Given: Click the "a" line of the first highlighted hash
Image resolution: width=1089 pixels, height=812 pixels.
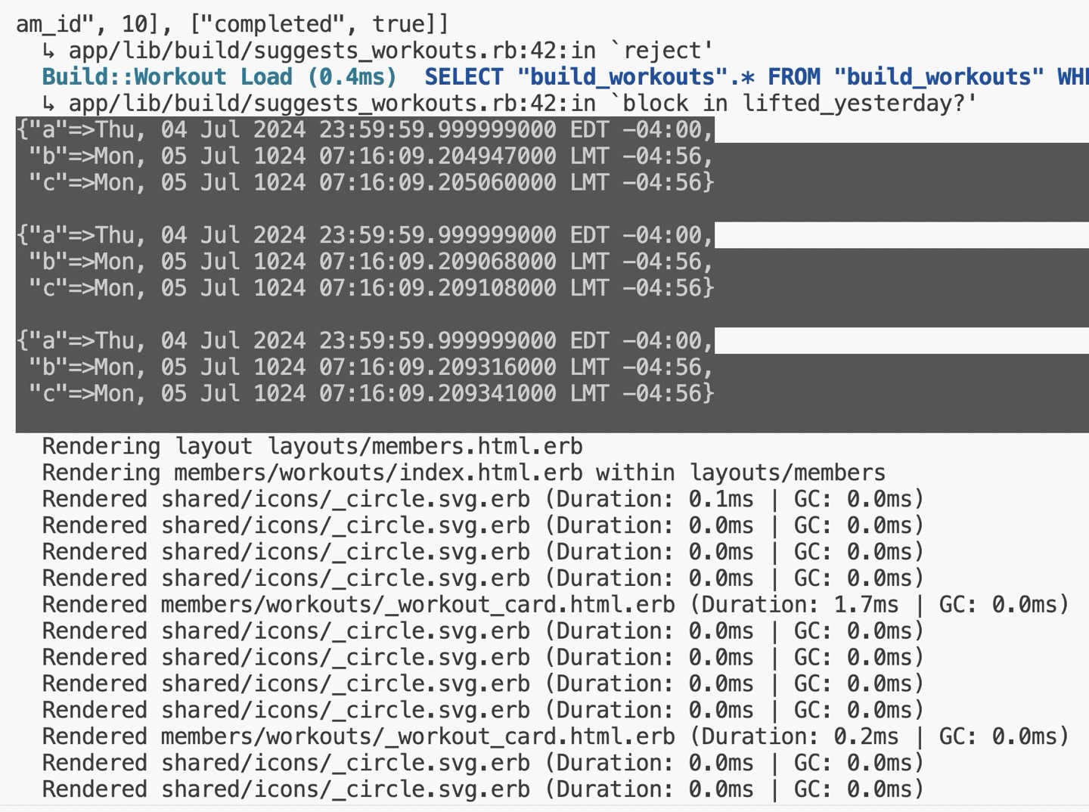Looking at the screenshot, I should pyautogui.click(x=365, y=130).
